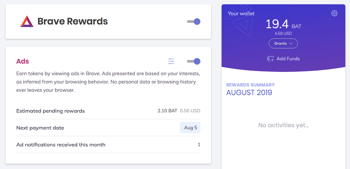Select the 19.4 BAT wallet balance
The width and height of the screenshot is (350, 169).
pyautogui.click(x=283, y=24)
